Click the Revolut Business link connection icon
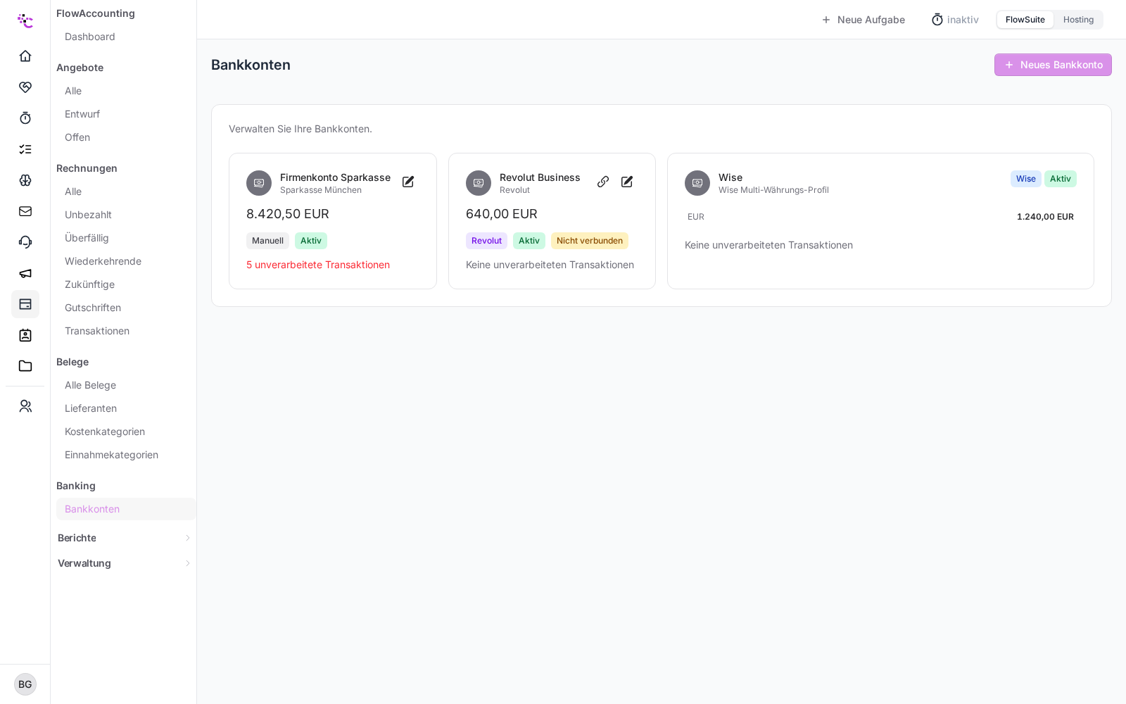1126x704 pixels. 603,182
